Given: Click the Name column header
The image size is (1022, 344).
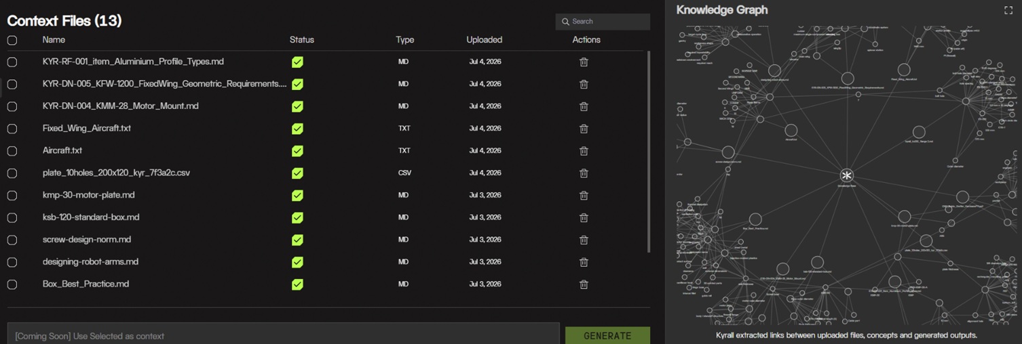Looking at the screenshot, I should pyautogui.click(x=54, y=40).
